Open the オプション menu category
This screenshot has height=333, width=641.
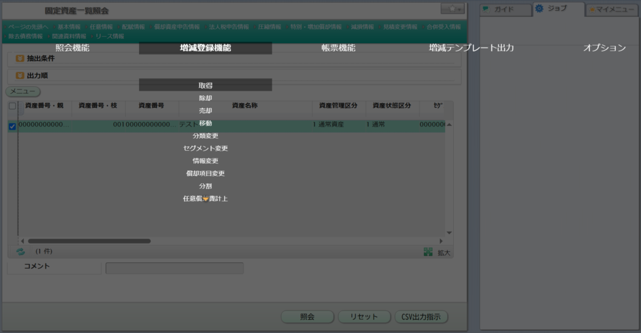604,48
